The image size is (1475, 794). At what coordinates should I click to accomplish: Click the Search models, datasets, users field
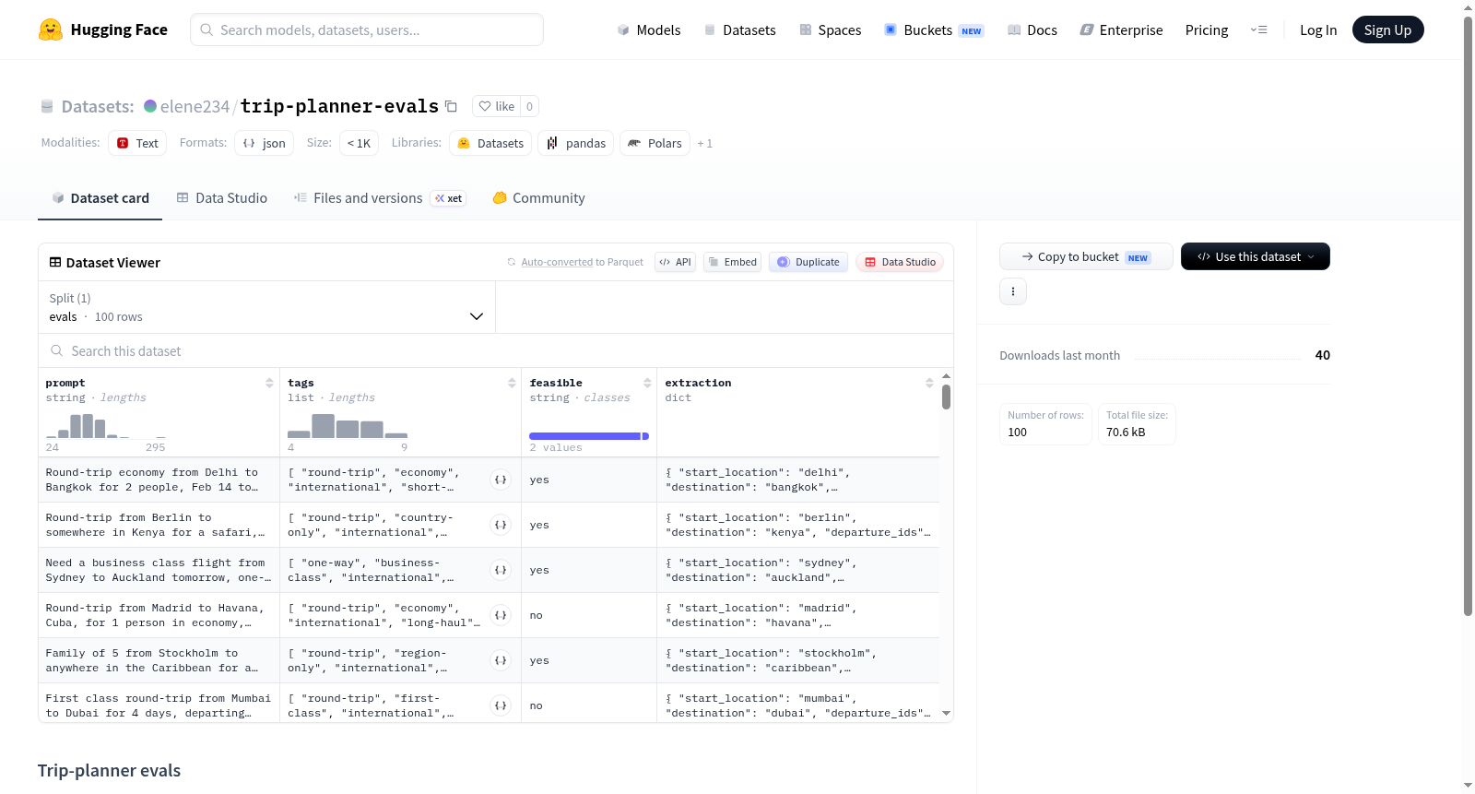[x=367, y=30]
